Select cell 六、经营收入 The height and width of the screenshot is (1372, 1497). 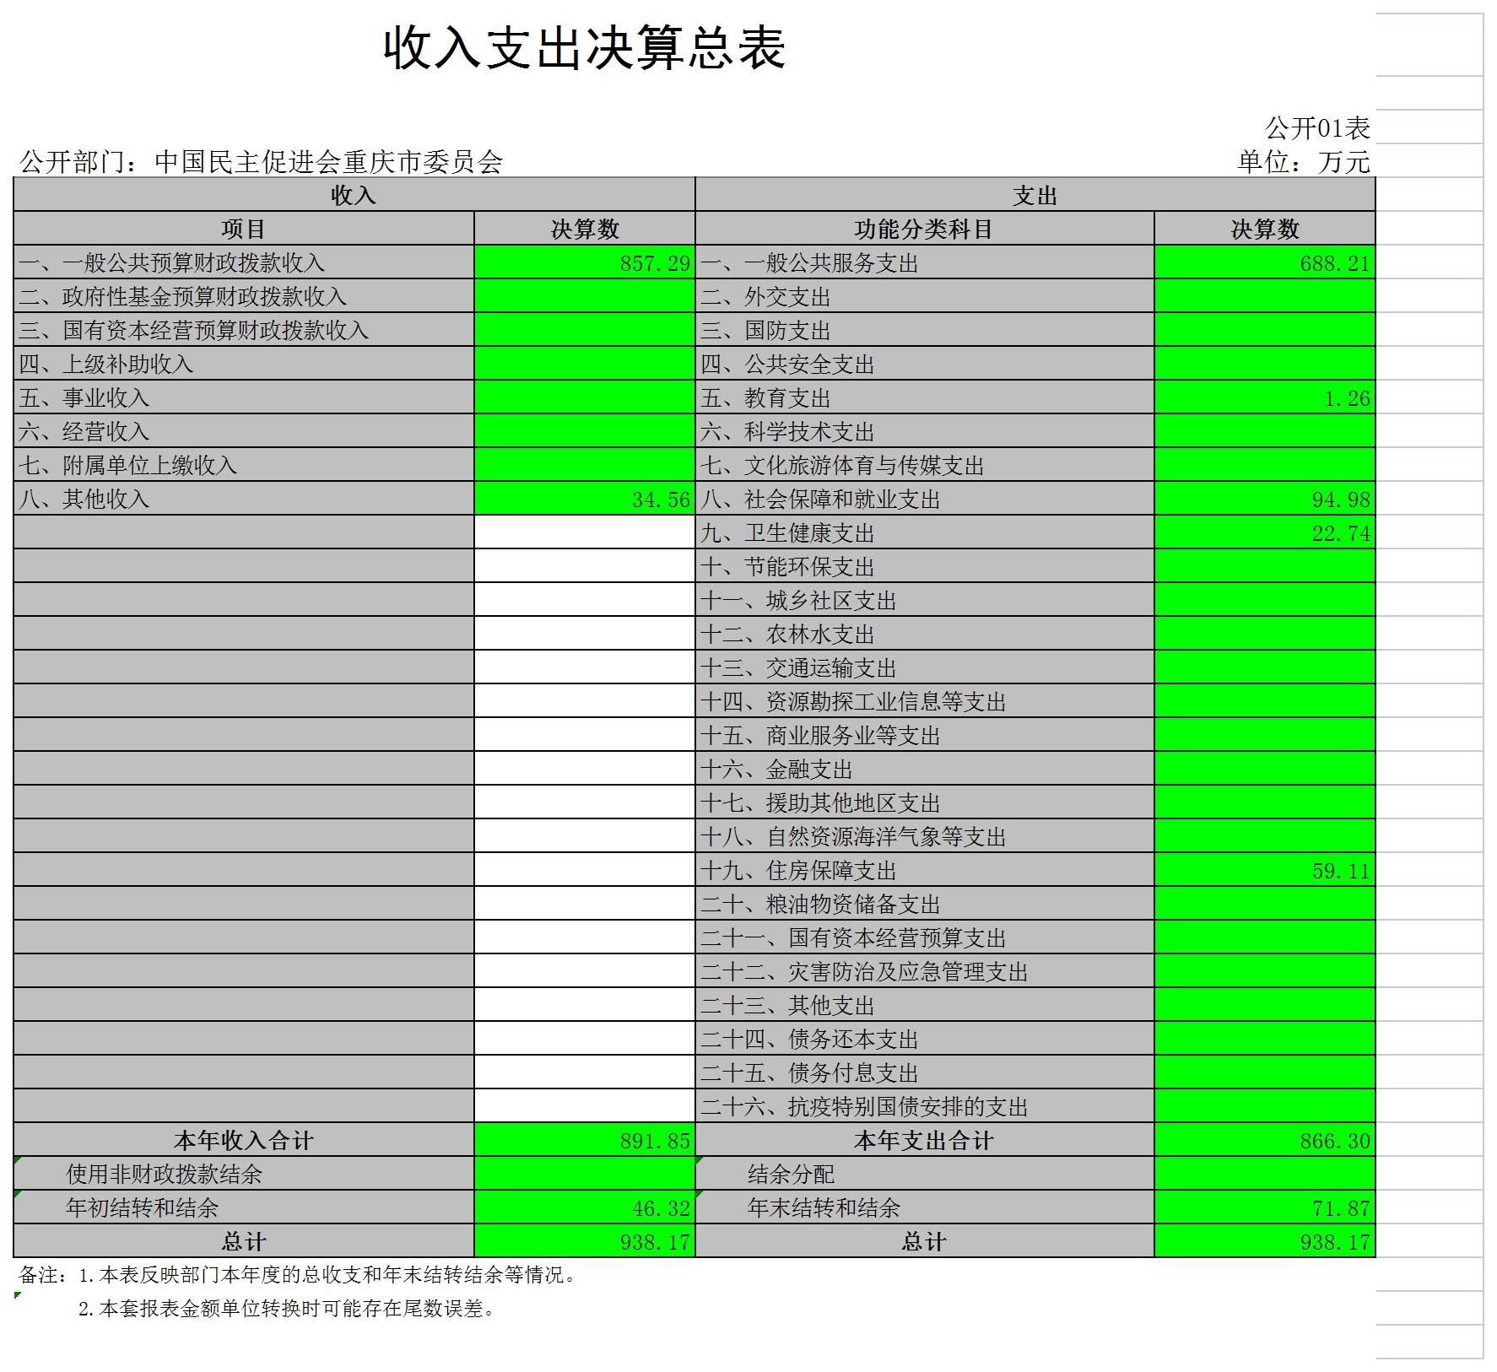coord(244,431)
